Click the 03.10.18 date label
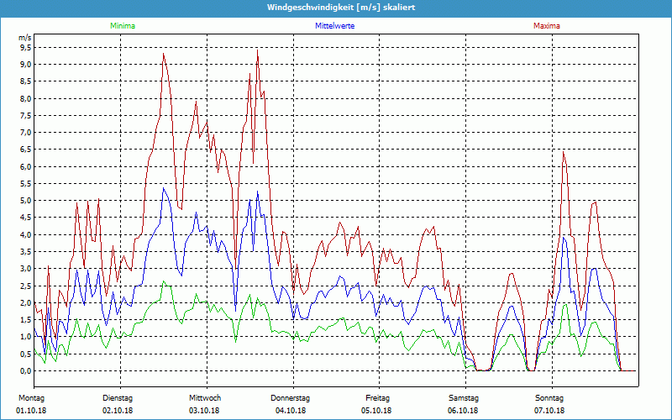 click(x=204, y=411)
